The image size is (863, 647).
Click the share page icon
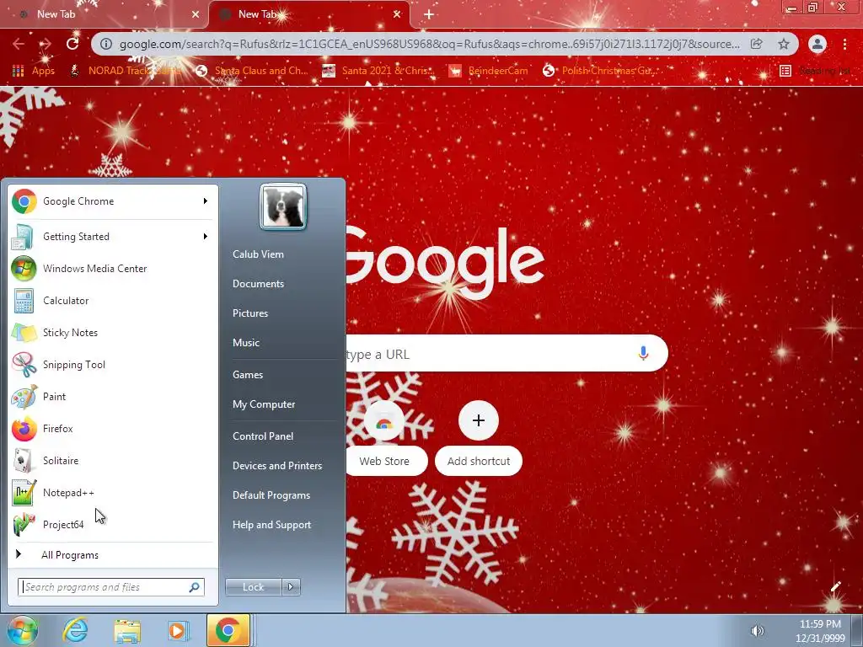(757, 44)
